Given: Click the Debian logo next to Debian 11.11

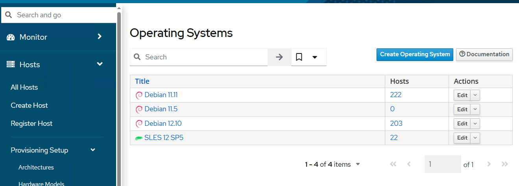Looking at the screenshot, I should click(139, 95).
